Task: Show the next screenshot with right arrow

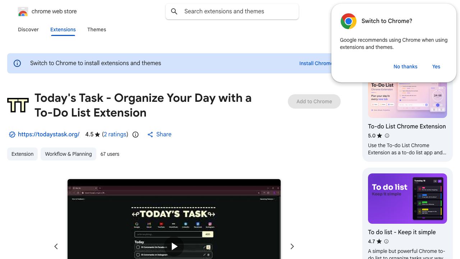Action: (292, 246)
